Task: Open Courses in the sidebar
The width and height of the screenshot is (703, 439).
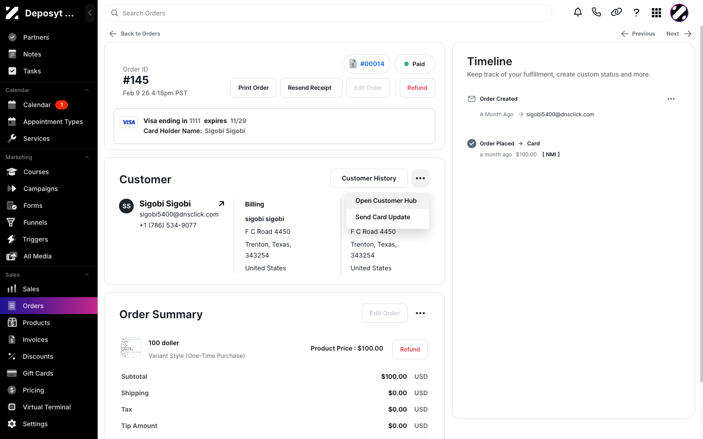Action: click(x=49, y=172)
